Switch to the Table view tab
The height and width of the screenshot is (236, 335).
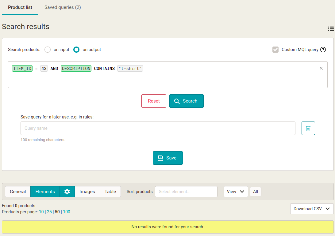[x=110, y=191]
